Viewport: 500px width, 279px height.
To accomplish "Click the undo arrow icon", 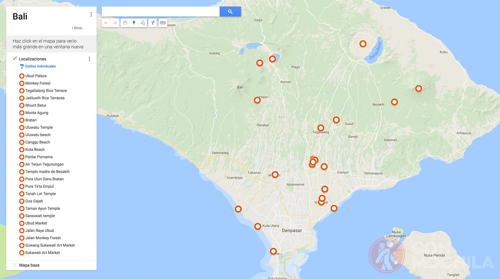I will (x=106, y=23).
